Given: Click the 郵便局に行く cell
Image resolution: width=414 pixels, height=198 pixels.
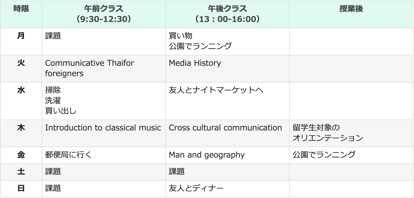Looking at the screenshot, I should (104, 155).
